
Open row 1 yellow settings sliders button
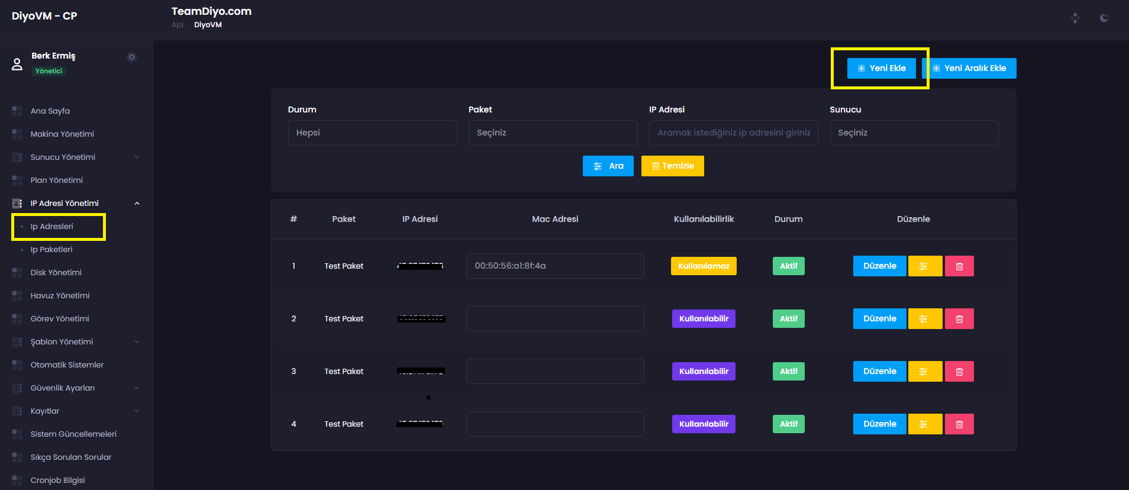coord(925,266)
